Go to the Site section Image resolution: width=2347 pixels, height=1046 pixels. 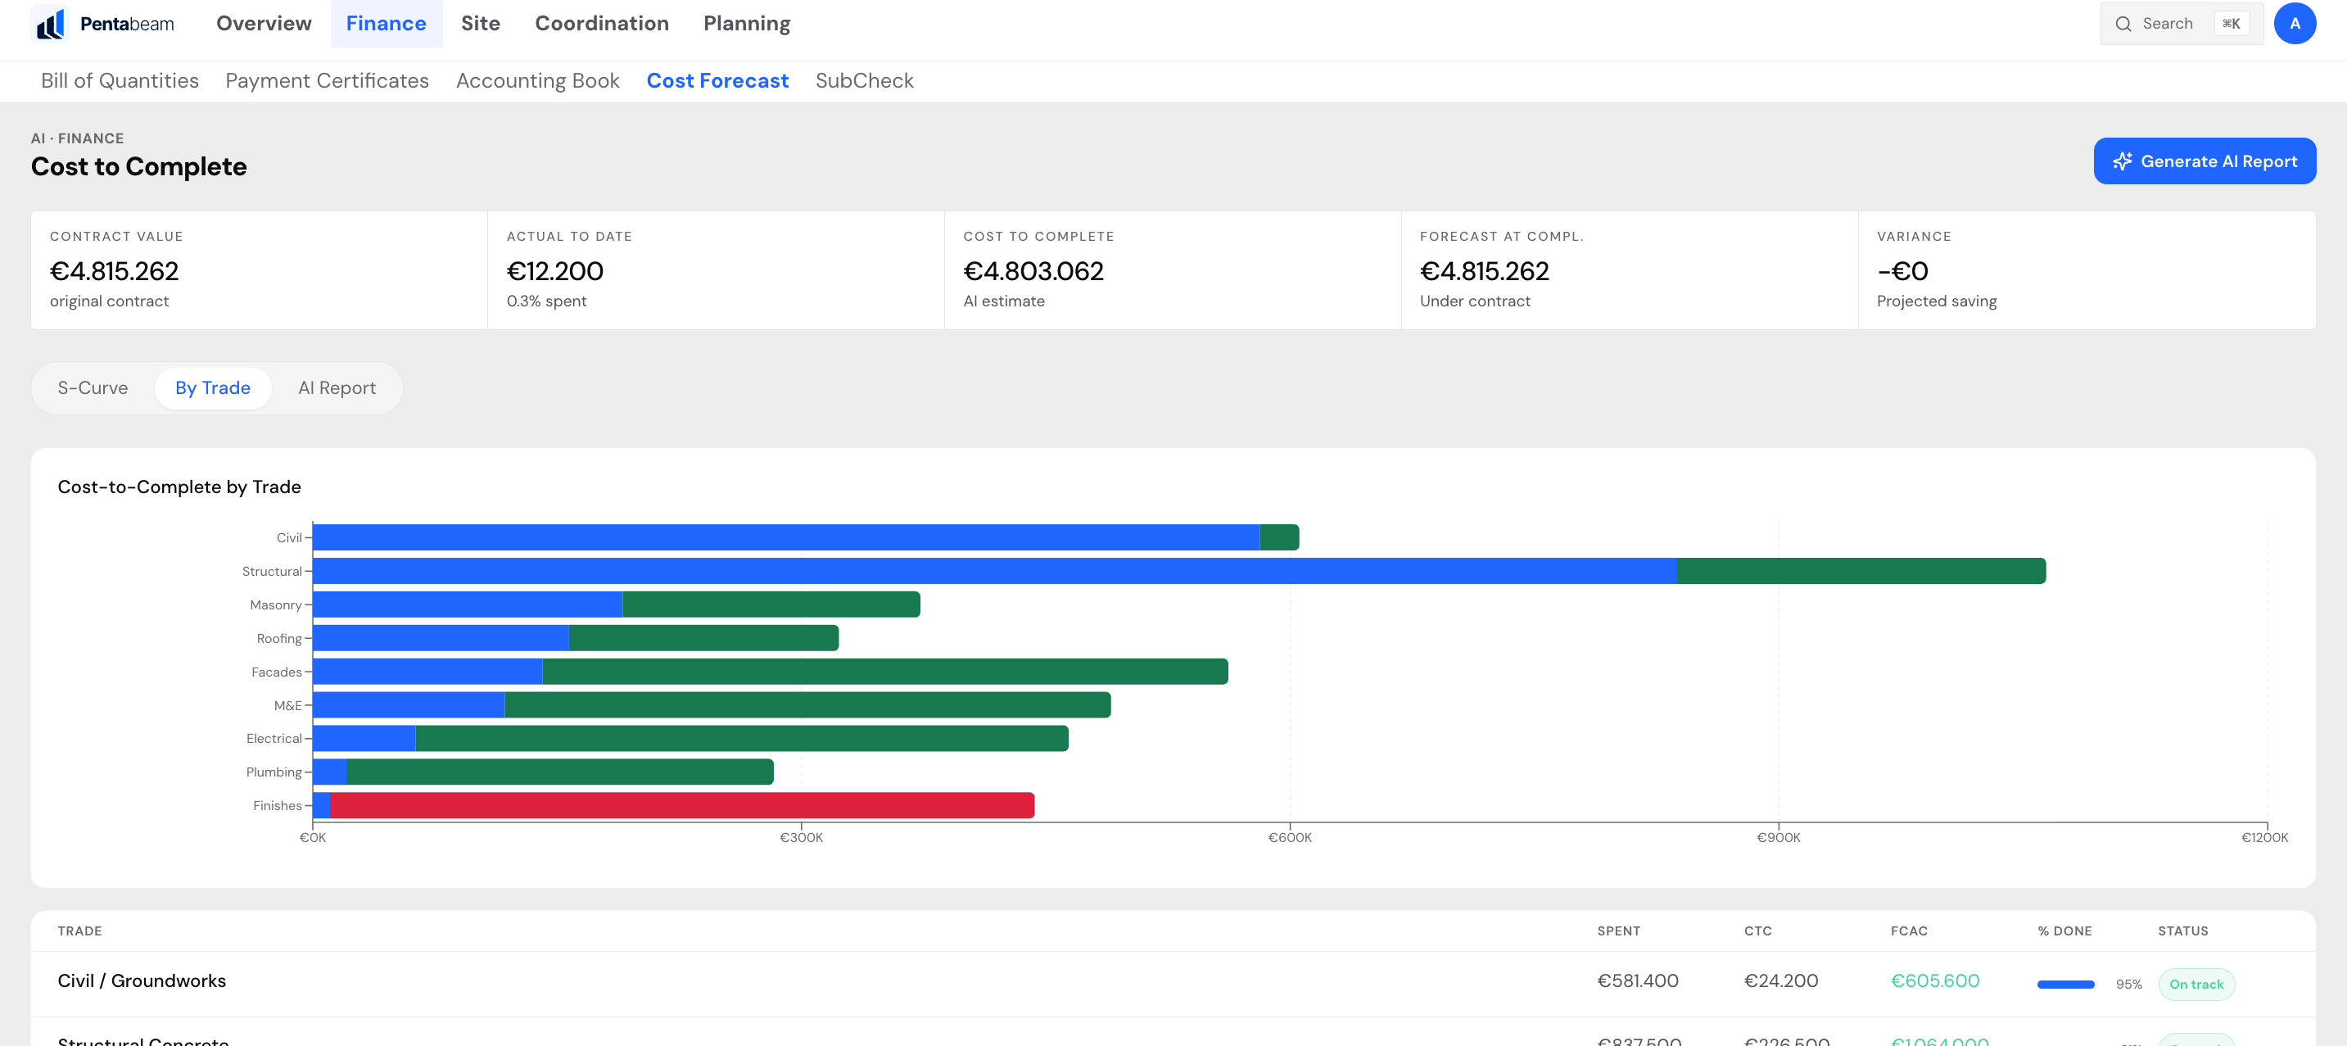tap(480, 24)
